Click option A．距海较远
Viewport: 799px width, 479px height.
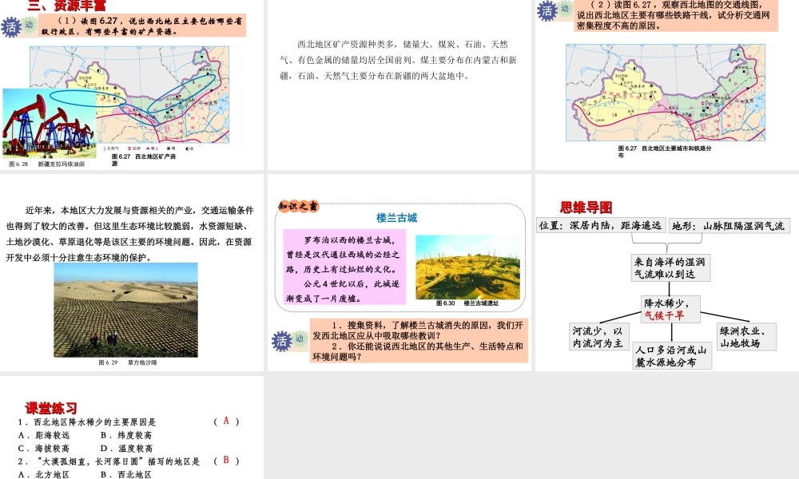(x=44, y=435)
